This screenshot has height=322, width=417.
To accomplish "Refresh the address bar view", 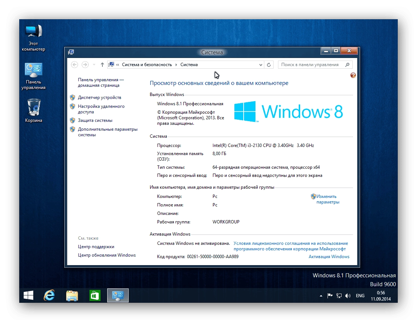I will [x=269, y=65].
